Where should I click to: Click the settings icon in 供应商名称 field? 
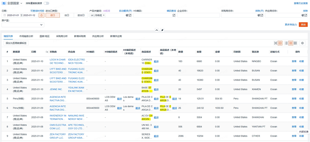coord(303,15)
